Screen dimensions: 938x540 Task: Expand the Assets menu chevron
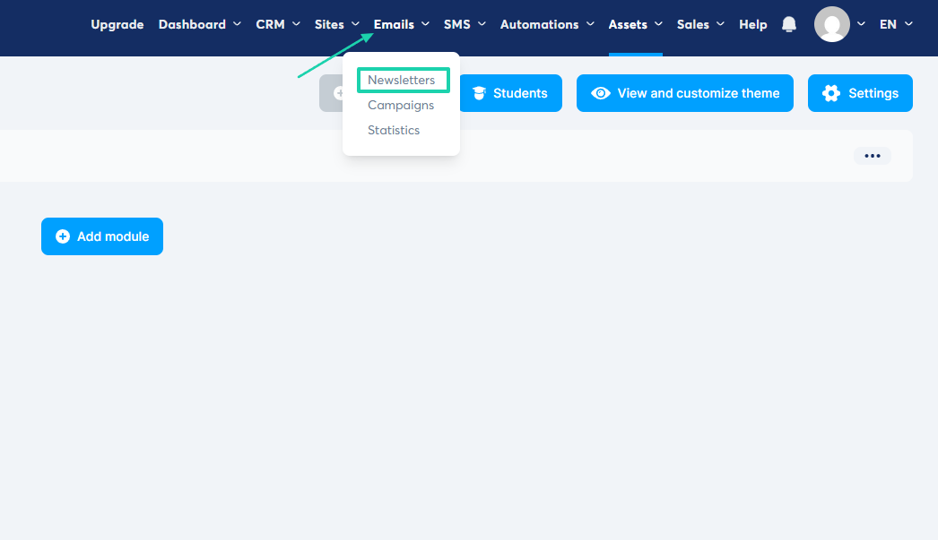(658, 24)
